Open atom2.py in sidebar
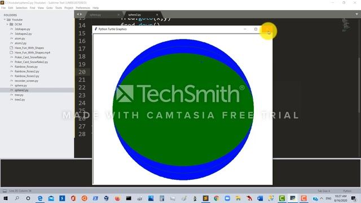361x203 pixels. [x=21, y=43]
